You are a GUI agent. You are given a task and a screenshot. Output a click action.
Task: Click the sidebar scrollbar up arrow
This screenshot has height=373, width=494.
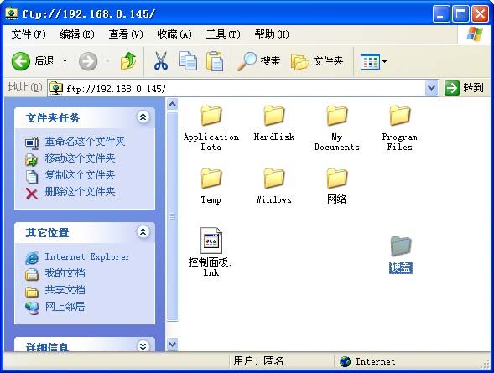point(172,105)
